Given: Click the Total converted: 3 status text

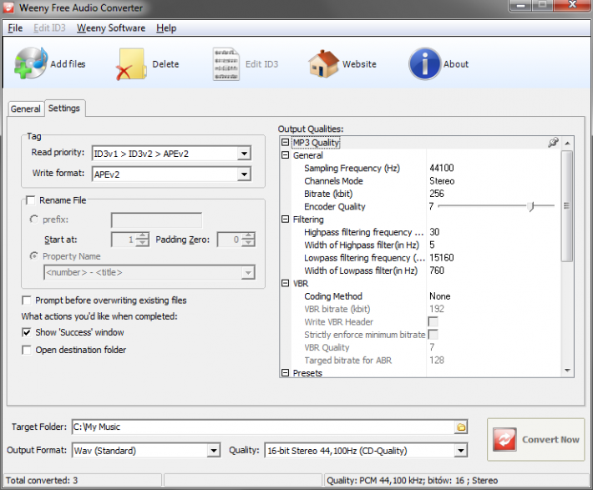Looking at the screenshot, I should pyautogui.click(x=42, y=481).
